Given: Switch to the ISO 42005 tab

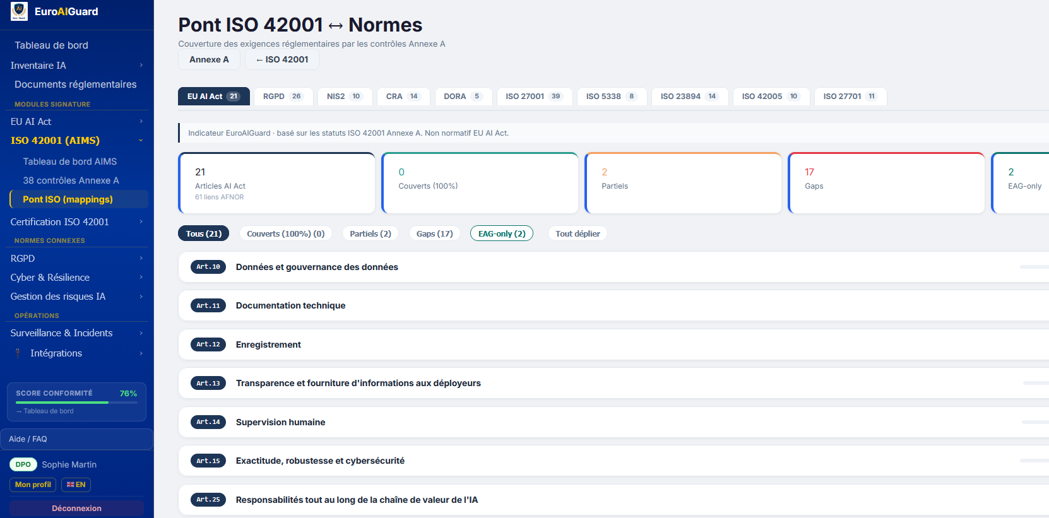Looking at the screenshot, I should click(771, 97).
